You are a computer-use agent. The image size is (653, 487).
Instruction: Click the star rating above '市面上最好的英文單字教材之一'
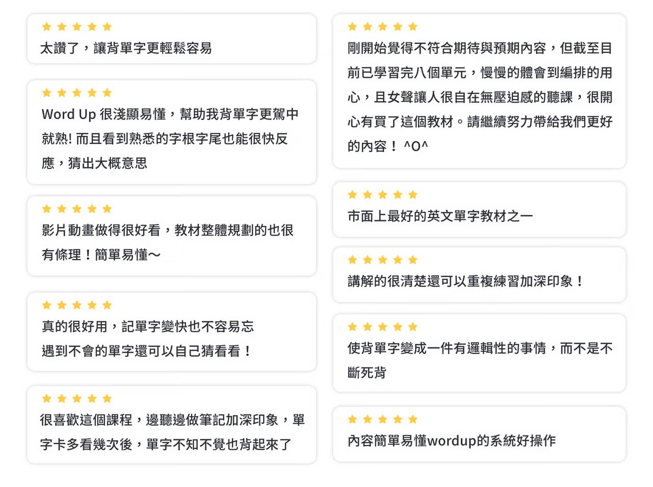(383, 194)
